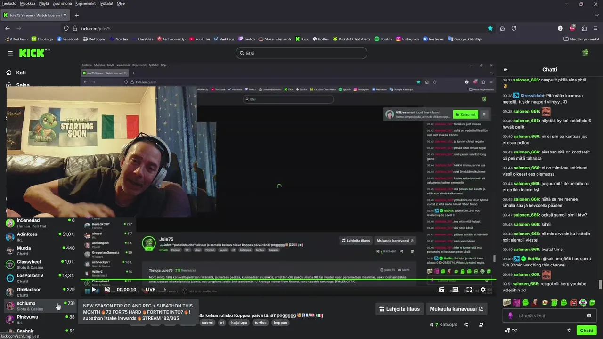Open the 7 Katsojat viewers list
603x339 pixels.
point(443,324)
